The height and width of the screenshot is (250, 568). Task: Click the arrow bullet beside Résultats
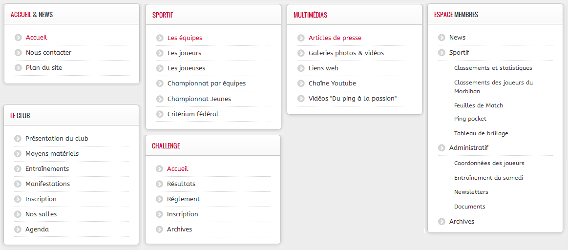[x=159, y=184]
